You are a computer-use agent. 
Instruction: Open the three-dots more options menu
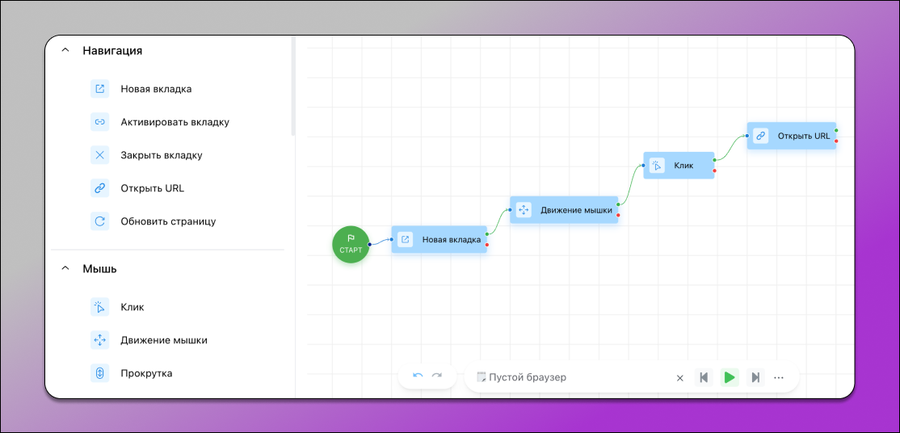[779, 377]
